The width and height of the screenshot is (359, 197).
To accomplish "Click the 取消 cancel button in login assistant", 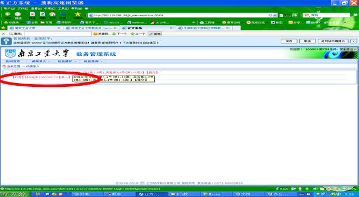I will click(307, 41).
